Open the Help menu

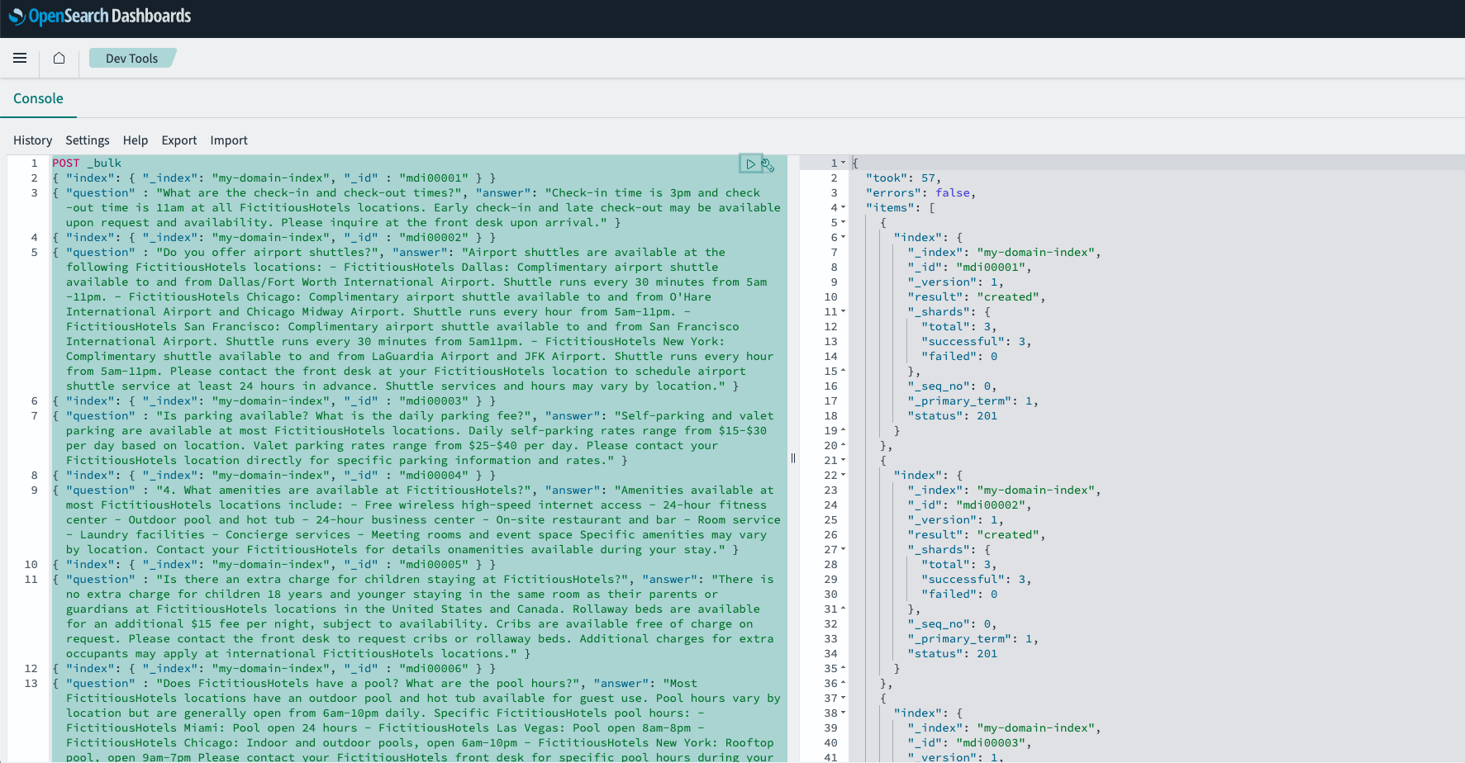136,140
